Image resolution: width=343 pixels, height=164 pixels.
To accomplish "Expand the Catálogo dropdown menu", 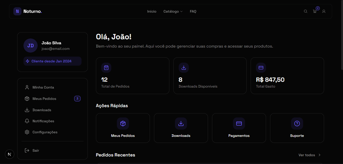I will (173, 11).
